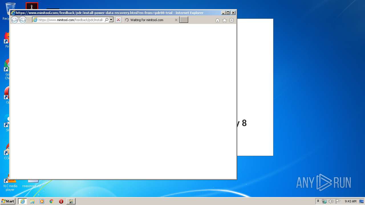Click the Internet Explorer logo in the title bar

click(13, 13)
